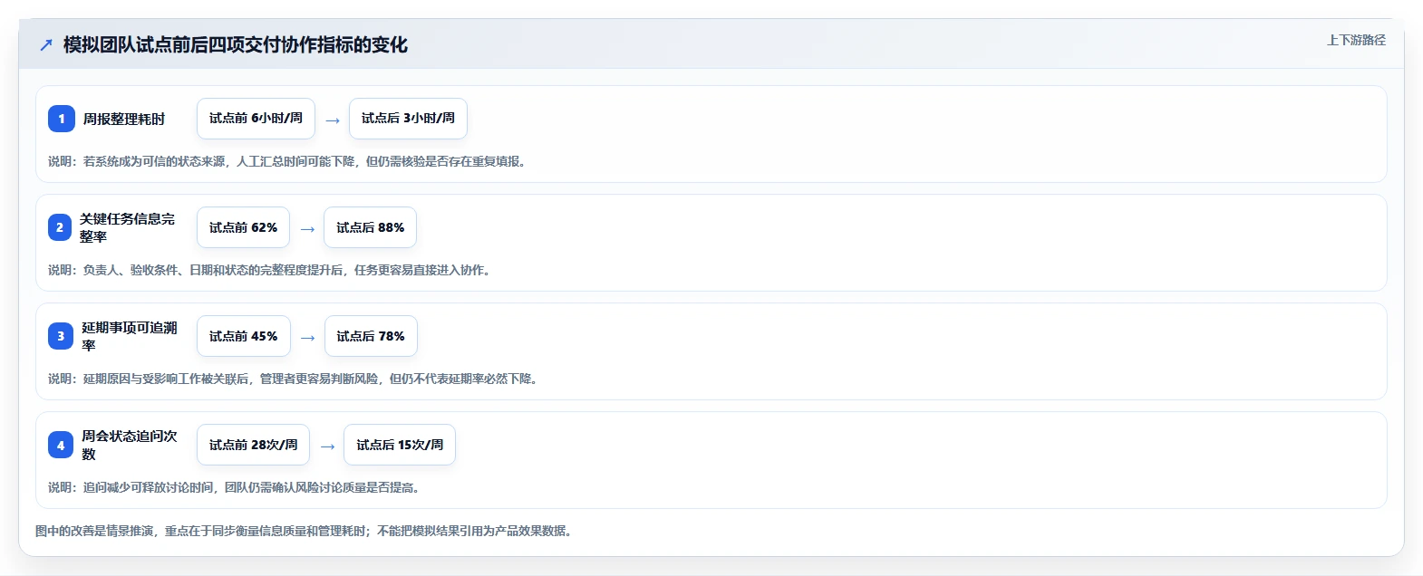The height and width of the screenshot is (576, 1423).
Task: Click the note starting 说明：若系统成为可信的状态来源
Action: [x=288, y=161]
